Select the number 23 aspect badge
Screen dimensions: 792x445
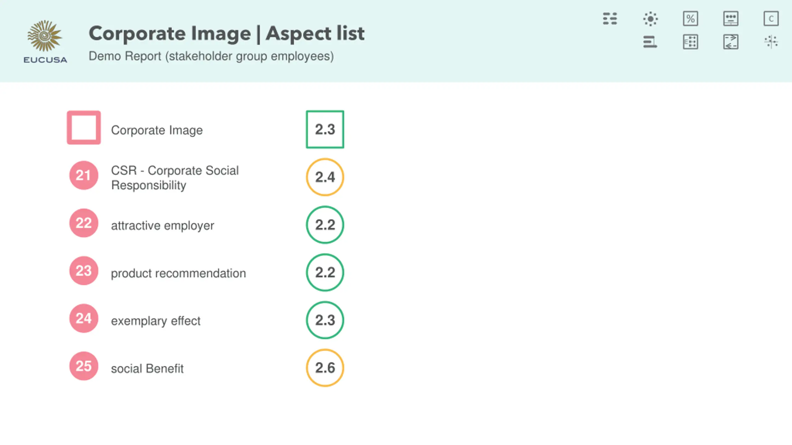(x=84, y=271)
